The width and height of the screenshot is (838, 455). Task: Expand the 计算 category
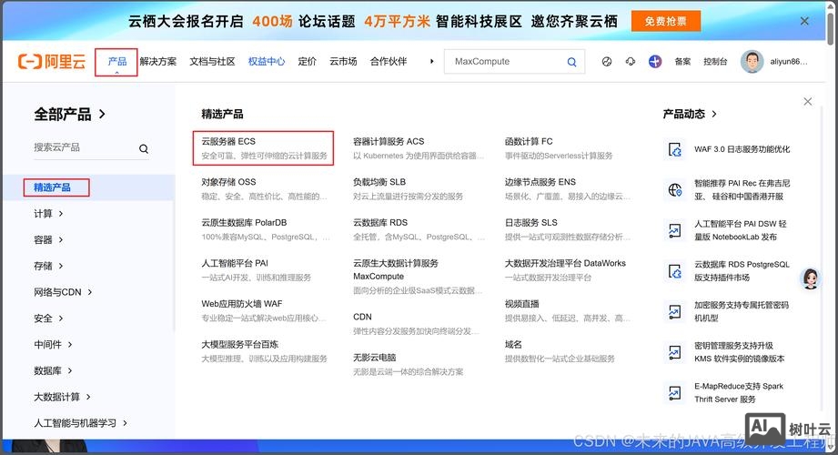[48, 213]
